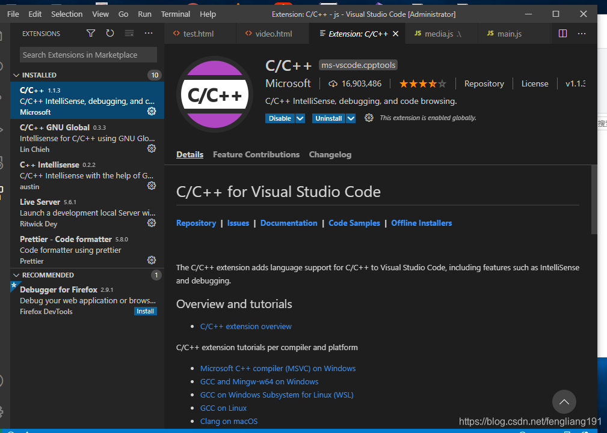Open Repository link in extension header

point(484,83)
